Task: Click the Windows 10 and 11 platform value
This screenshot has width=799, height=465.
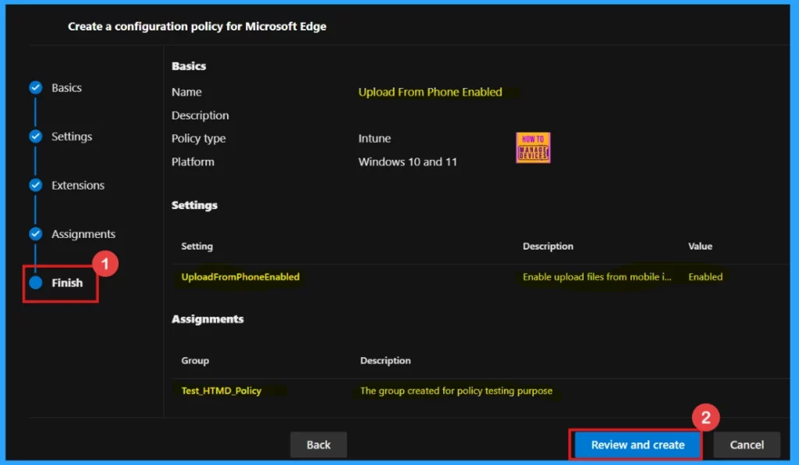Action: (407, 162)
